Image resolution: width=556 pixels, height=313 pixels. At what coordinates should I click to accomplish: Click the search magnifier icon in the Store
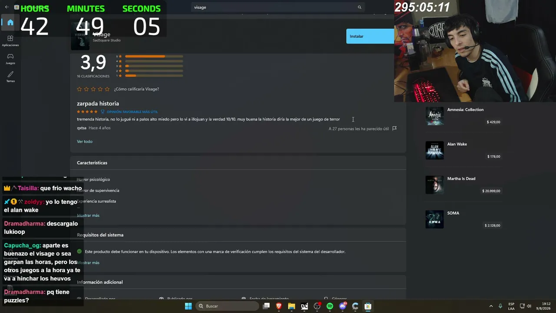[359, 7]
